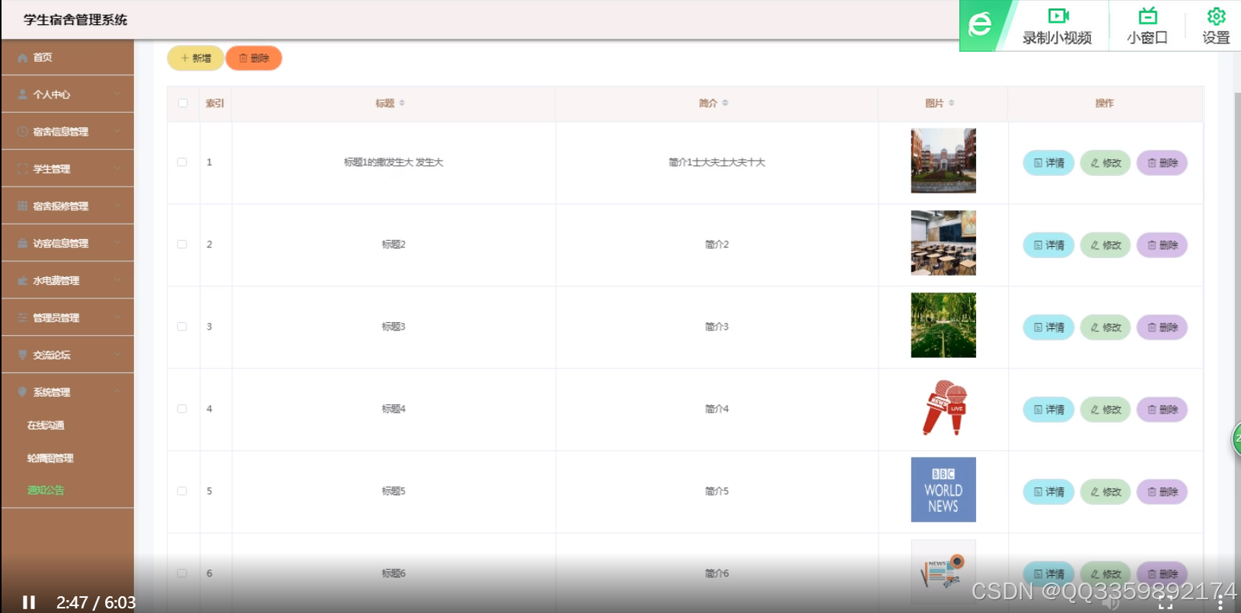Open the 设置 gear settings icon
Viewport: 1241px width, 613px height.
(x=1216, y=16)
